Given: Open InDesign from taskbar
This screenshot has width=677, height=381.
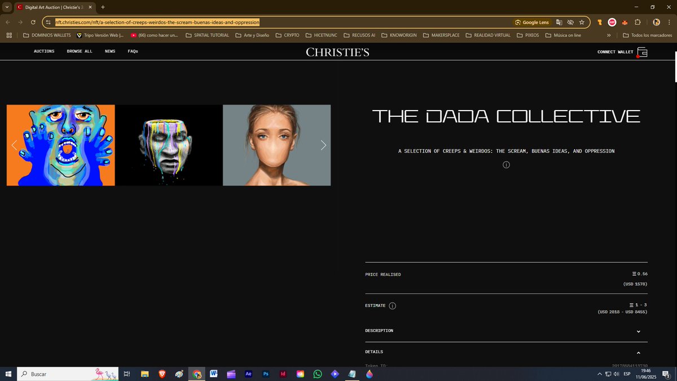Looking at the screenshot, I should [283, 374].
